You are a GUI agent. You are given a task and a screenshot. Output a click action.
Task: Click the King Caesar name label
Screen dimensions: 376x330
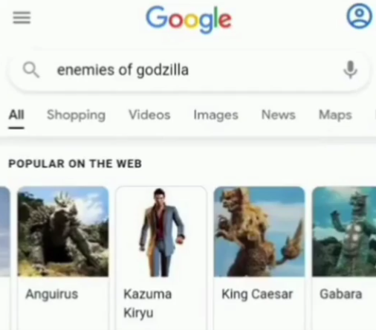click(x=257, y=294)
